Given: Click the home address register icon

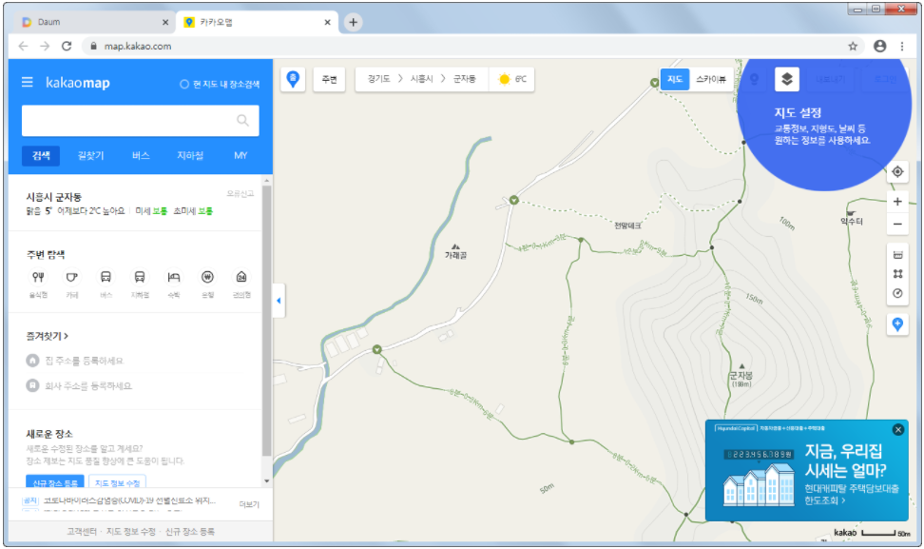Looking at the screenshot, I should 32,361.
